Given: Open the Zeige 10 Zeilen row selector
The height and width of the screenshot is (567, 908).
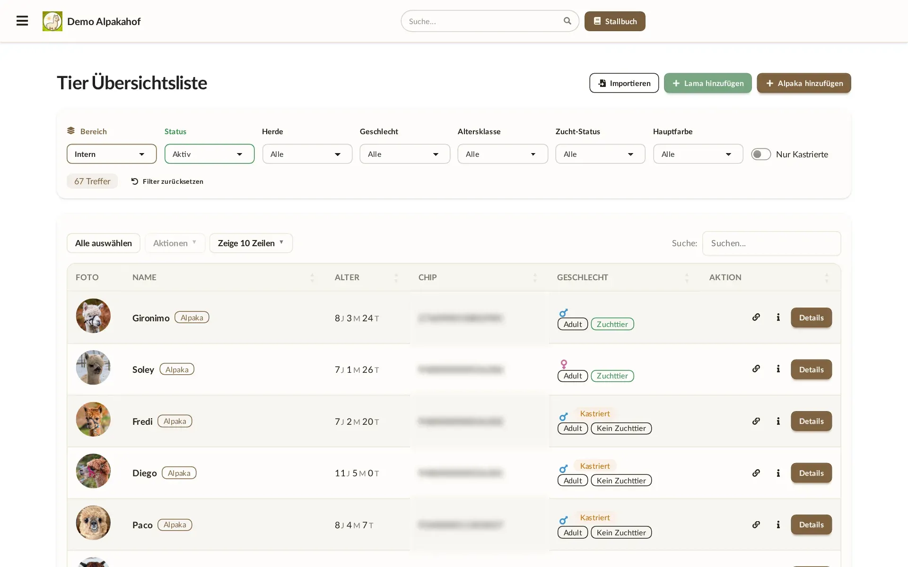Looking at the screenshot, I should coord(251,243).
